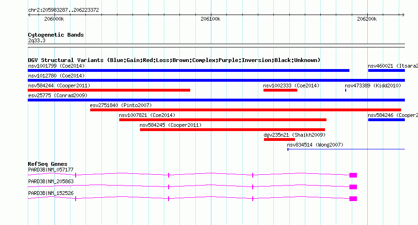
Task: Click the esv2751840 (Pinto2007) label
Action: 121,105
